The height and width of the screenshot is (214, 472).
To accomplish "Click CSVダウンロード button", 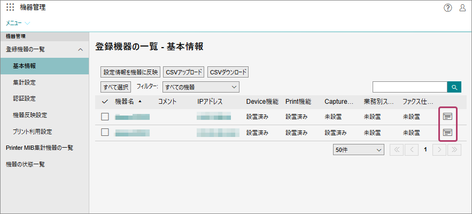I will tap(228, 72).
